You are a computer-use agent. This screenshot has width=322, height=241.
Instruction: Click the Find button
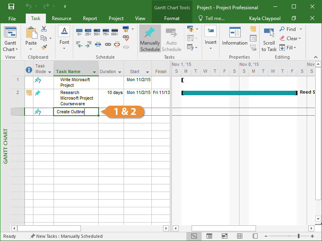pyautogui.click(x=291, y=29)
